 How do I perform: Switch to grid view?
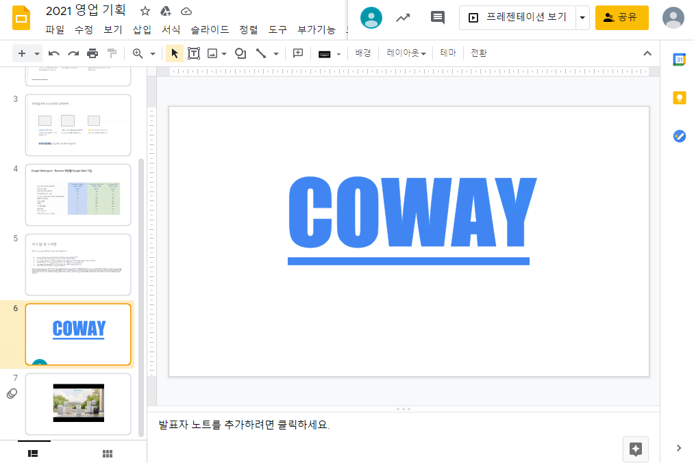[107, 453]
